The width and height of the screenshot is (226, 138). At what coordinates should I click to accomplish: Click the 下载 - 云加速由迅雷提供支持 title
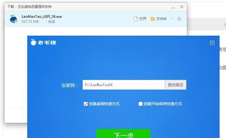(29, 7)
